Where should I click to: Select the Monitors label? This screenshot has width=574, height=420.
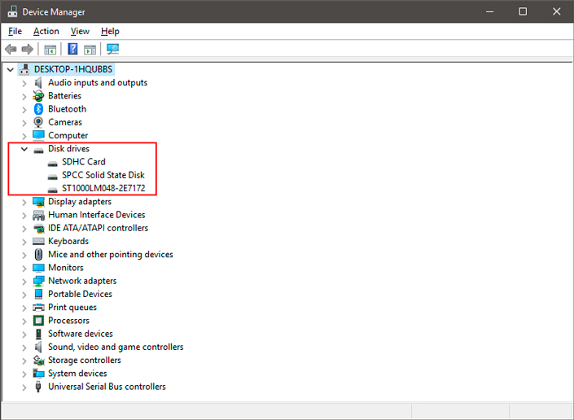click(x=66, y=268)
